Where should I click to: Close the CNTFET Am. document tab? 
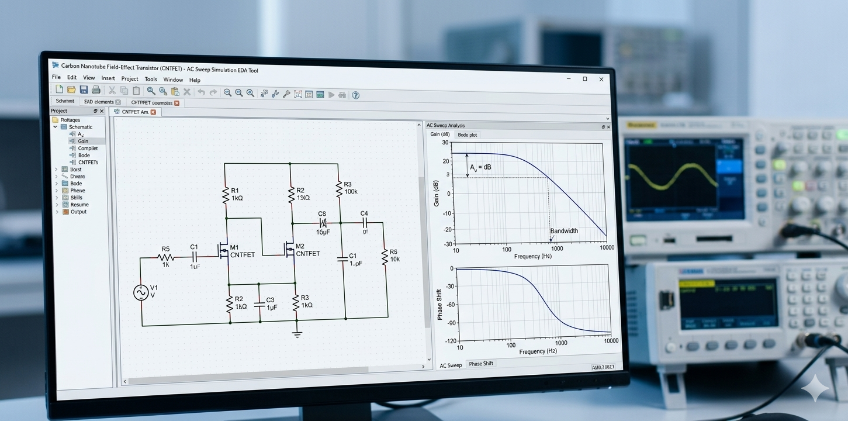153,112
